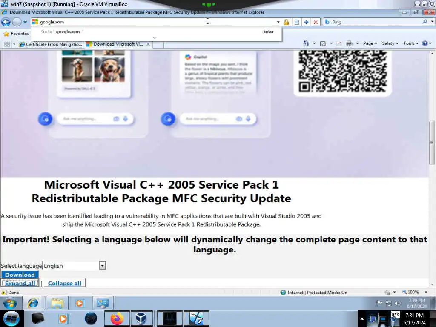Click the right blue Copilot chat icon
436x327 pixels.
tap(168, 119)
